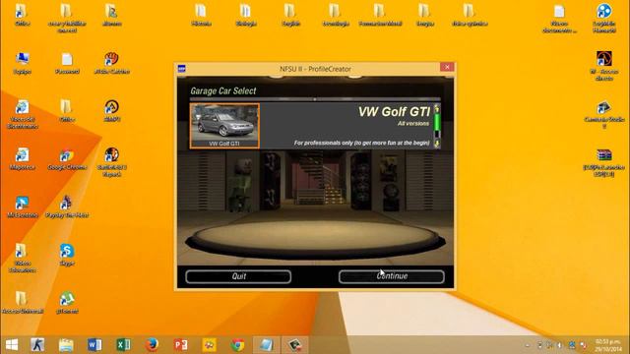Open the Skype desktop shortcut
This screenshot has width=630, height=354.
67,255
